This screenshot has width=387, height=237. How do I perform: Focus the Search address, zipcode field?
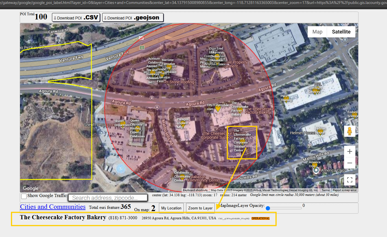tap(108, 198)
